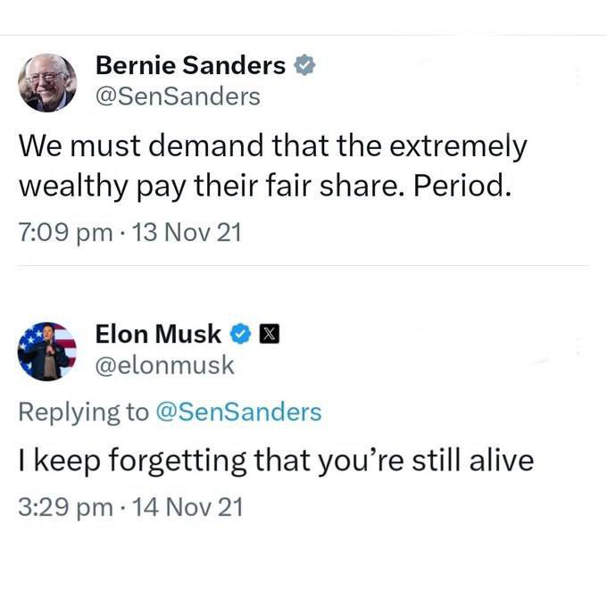
Task: Click the @SenSanders mention in the reply line
Action: (238, 412)
